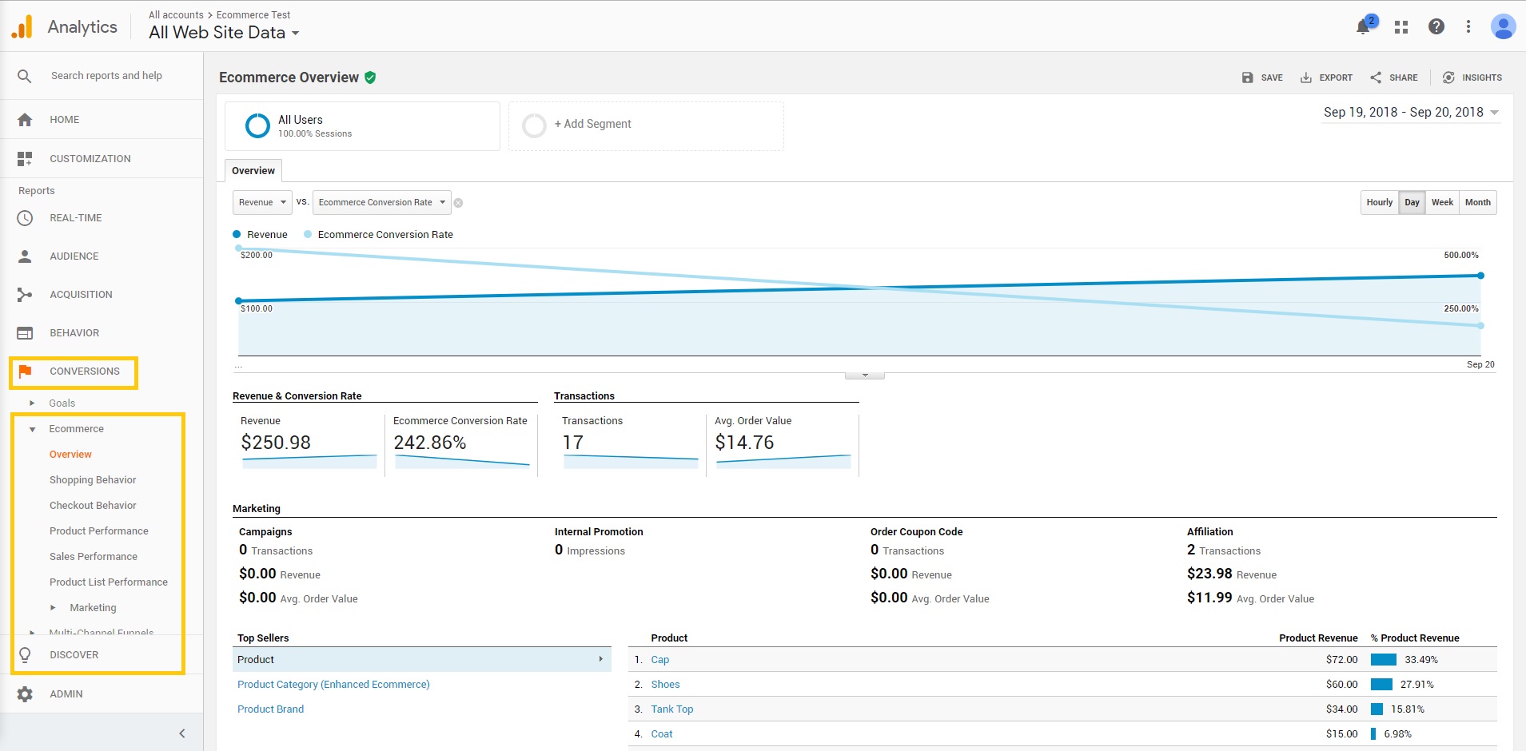Open the Shoes product link
This screenshot has height=751, width=1526.
(665, 685)
